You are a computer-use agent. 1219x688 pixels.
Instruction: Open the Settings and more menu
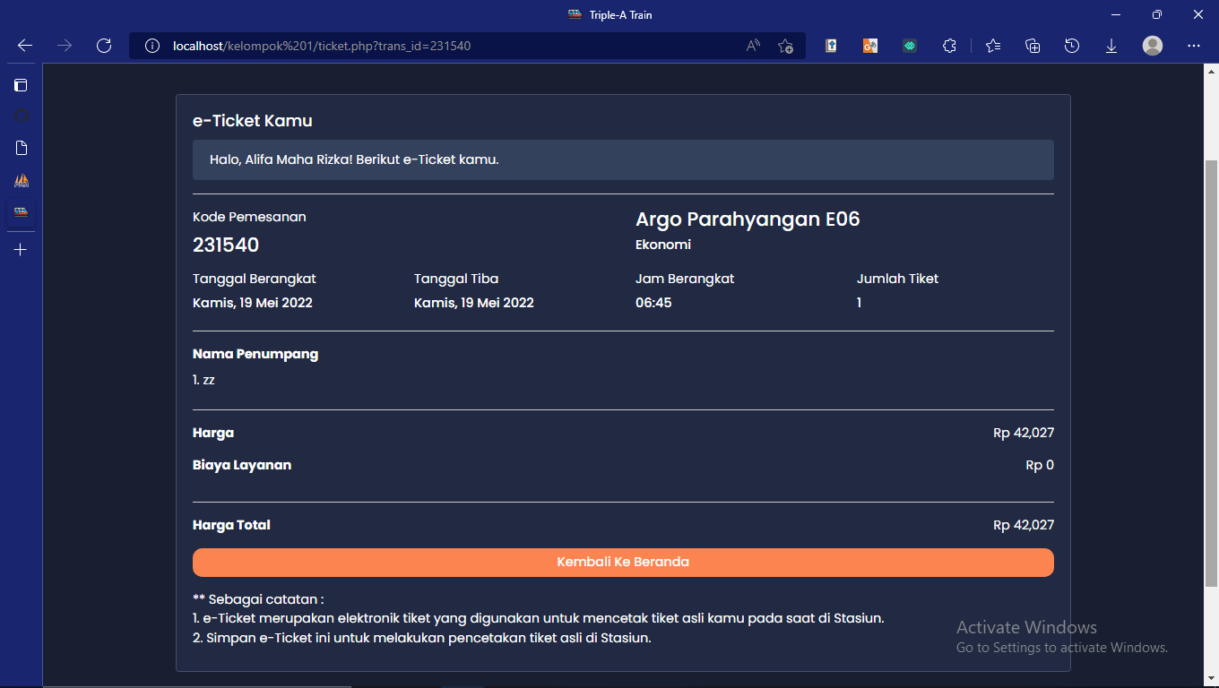pyautogui.click(x=1193, y=45)
